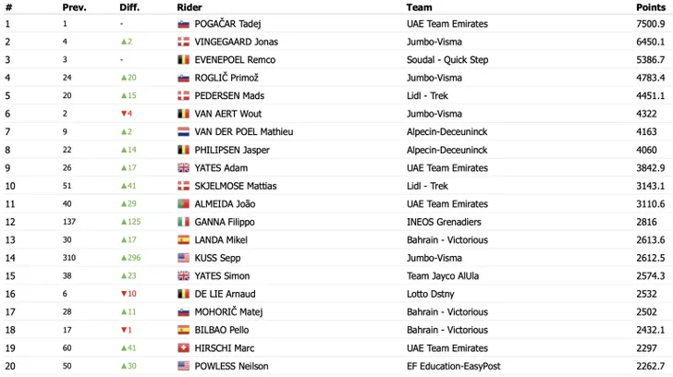Open rider page for ROGLIČ Primož
The width and height of the screenshot is (673, 377).
coord(228,78)
